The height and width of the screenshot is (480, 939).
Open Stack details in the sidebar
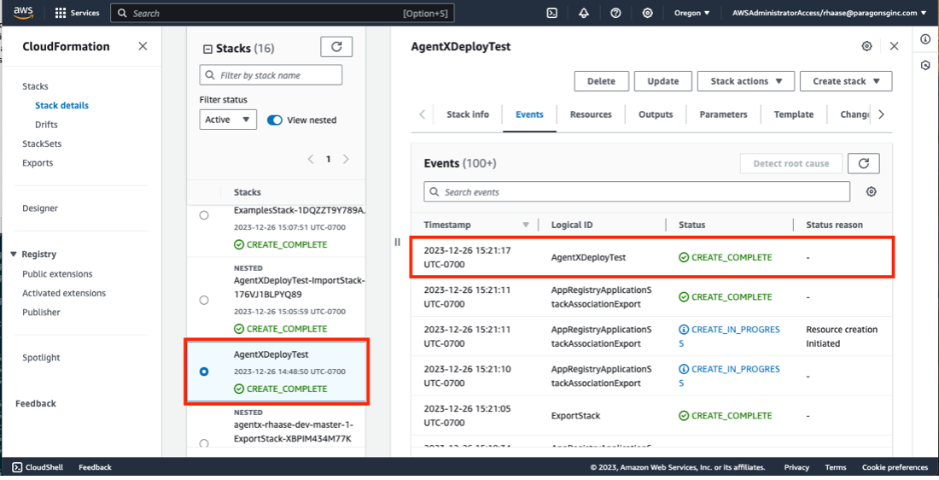point(61,105)
